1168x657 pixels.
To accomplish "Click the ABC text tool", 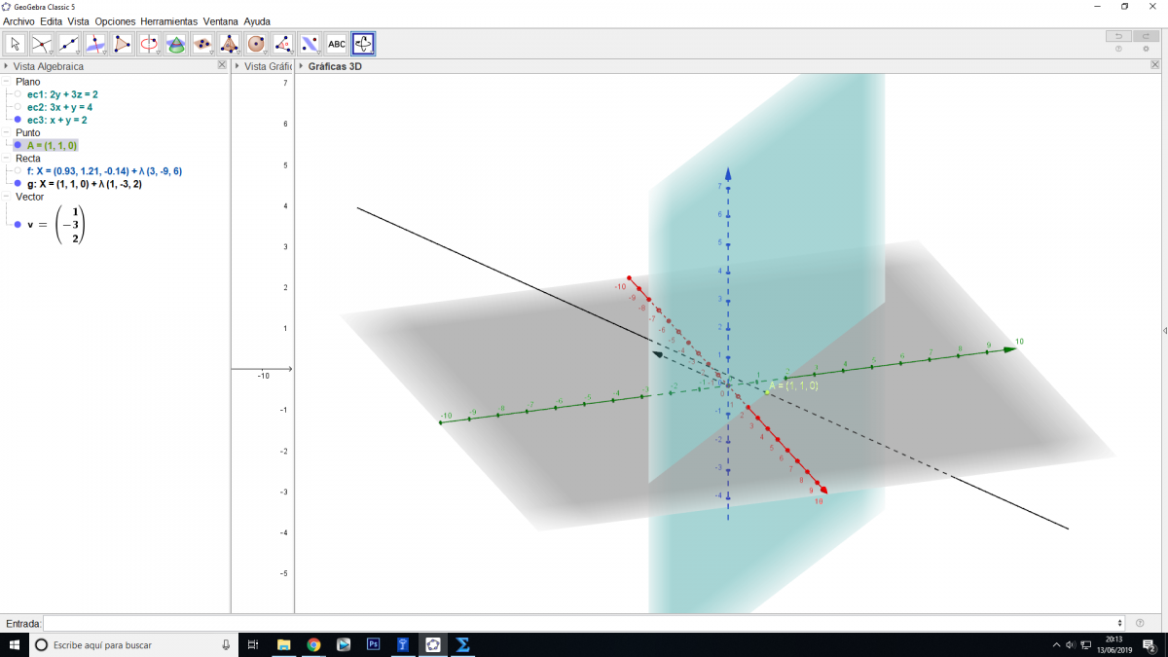I will pyautogui.click(x=337, y=44).
